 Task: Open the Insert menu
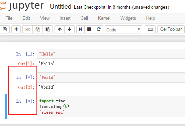pyautogui.click(x=65, y=18)
